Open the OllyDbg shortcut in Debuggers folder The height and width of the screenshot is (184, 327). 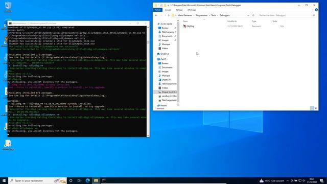pyautogui.click(x=189, y=26)
